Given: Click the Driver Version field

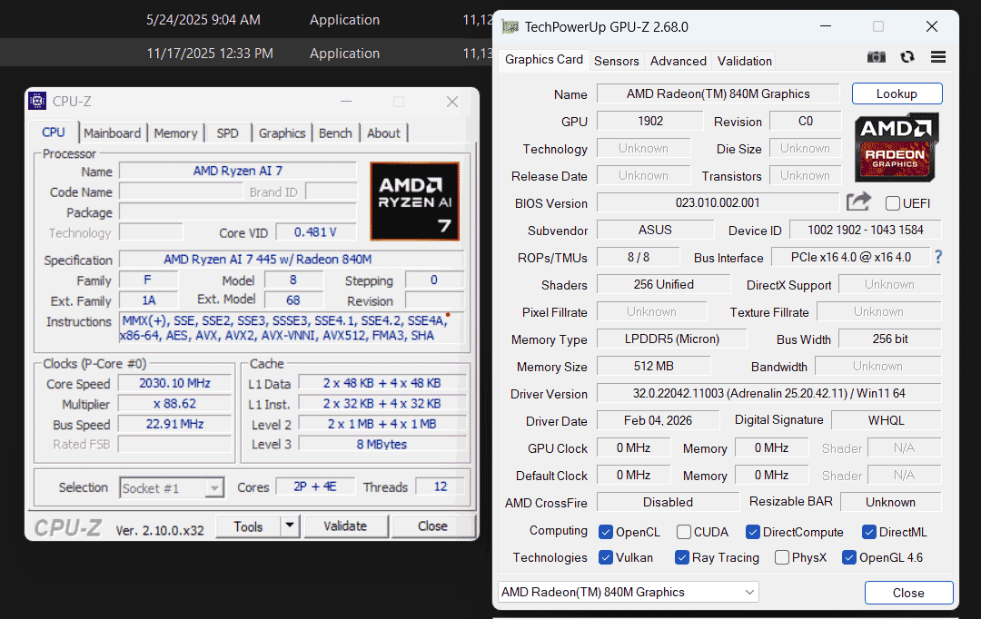Looking at the screenshot, I should tap(769, 393).
